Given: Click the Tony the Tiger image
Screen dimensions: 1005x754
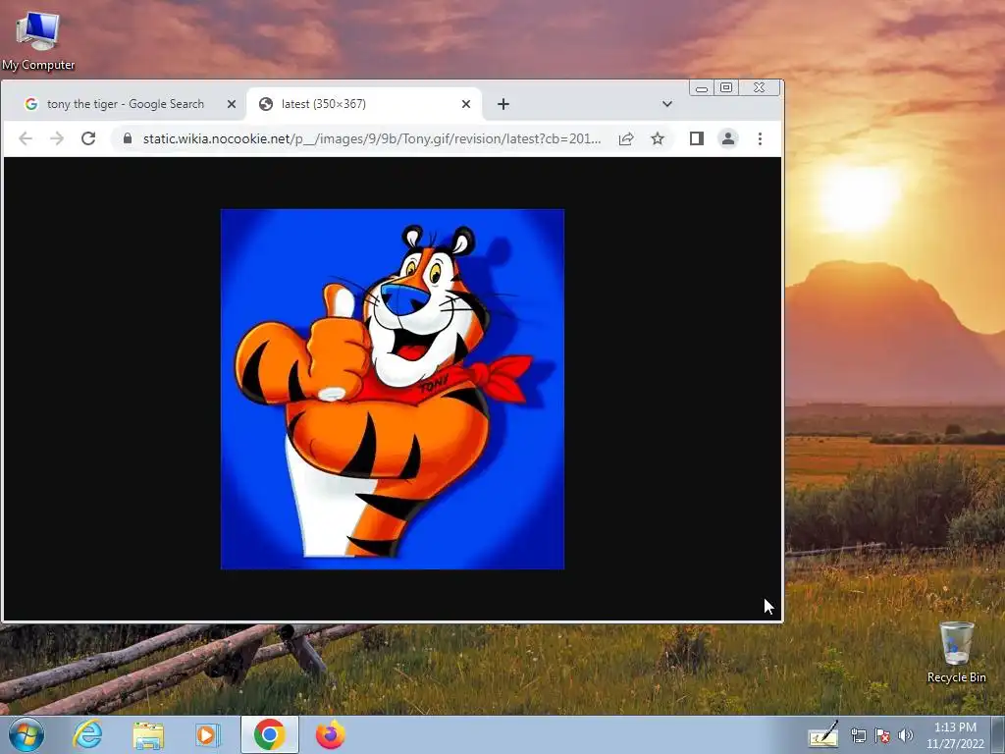Looking at the screenshot, I should point(393,389).
